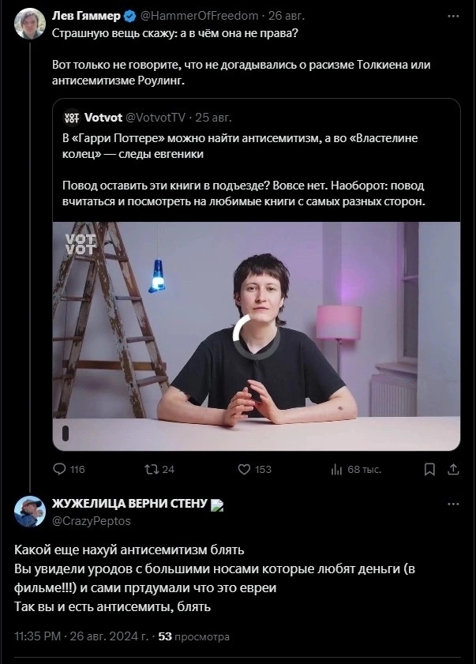
Task: Click the broken emoji image after СТЕНУ
Action: click(217, 505)
